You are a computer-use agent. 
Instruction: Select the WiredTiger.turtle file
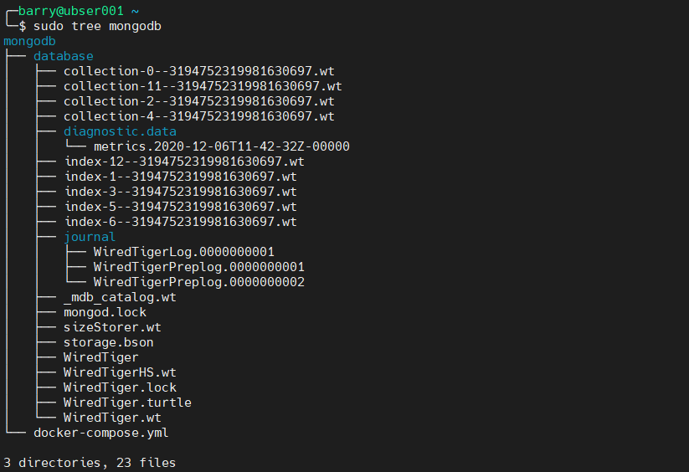click(127, 403)
